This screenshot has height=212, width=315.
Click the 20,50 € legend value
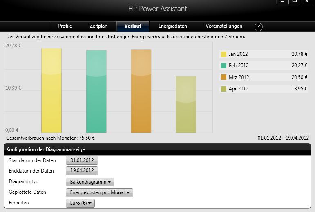tap(299, 77)
